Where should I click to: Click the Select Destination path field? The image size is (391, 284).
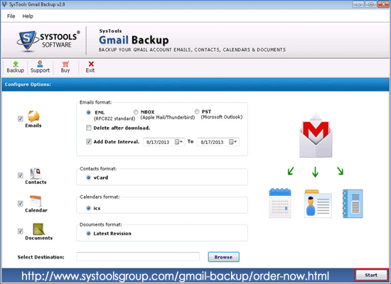click(138, 256)
